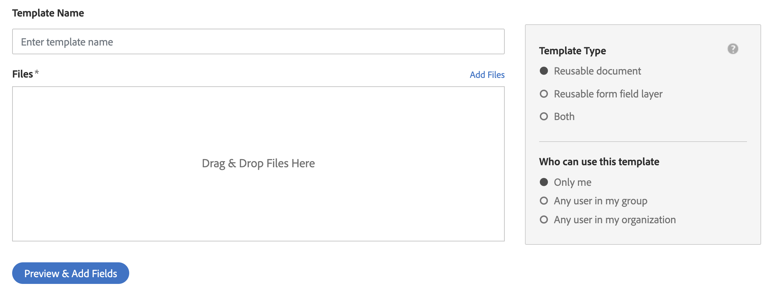Click the Add Files link
Image resolution: width=778 pixels, height=292 pixels.
pyautogui.click(x=487, y=75)
